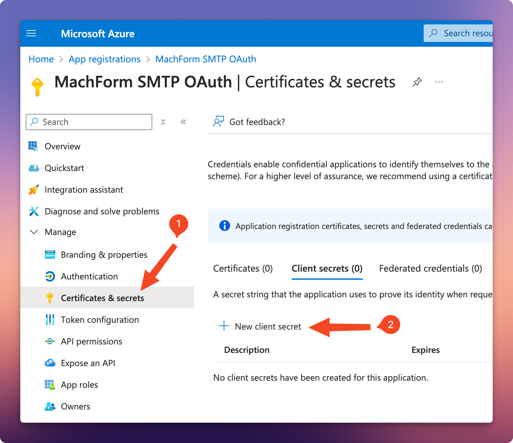
Task: Click the Expose an API cloud icon
Action: [x=50, y=363]
